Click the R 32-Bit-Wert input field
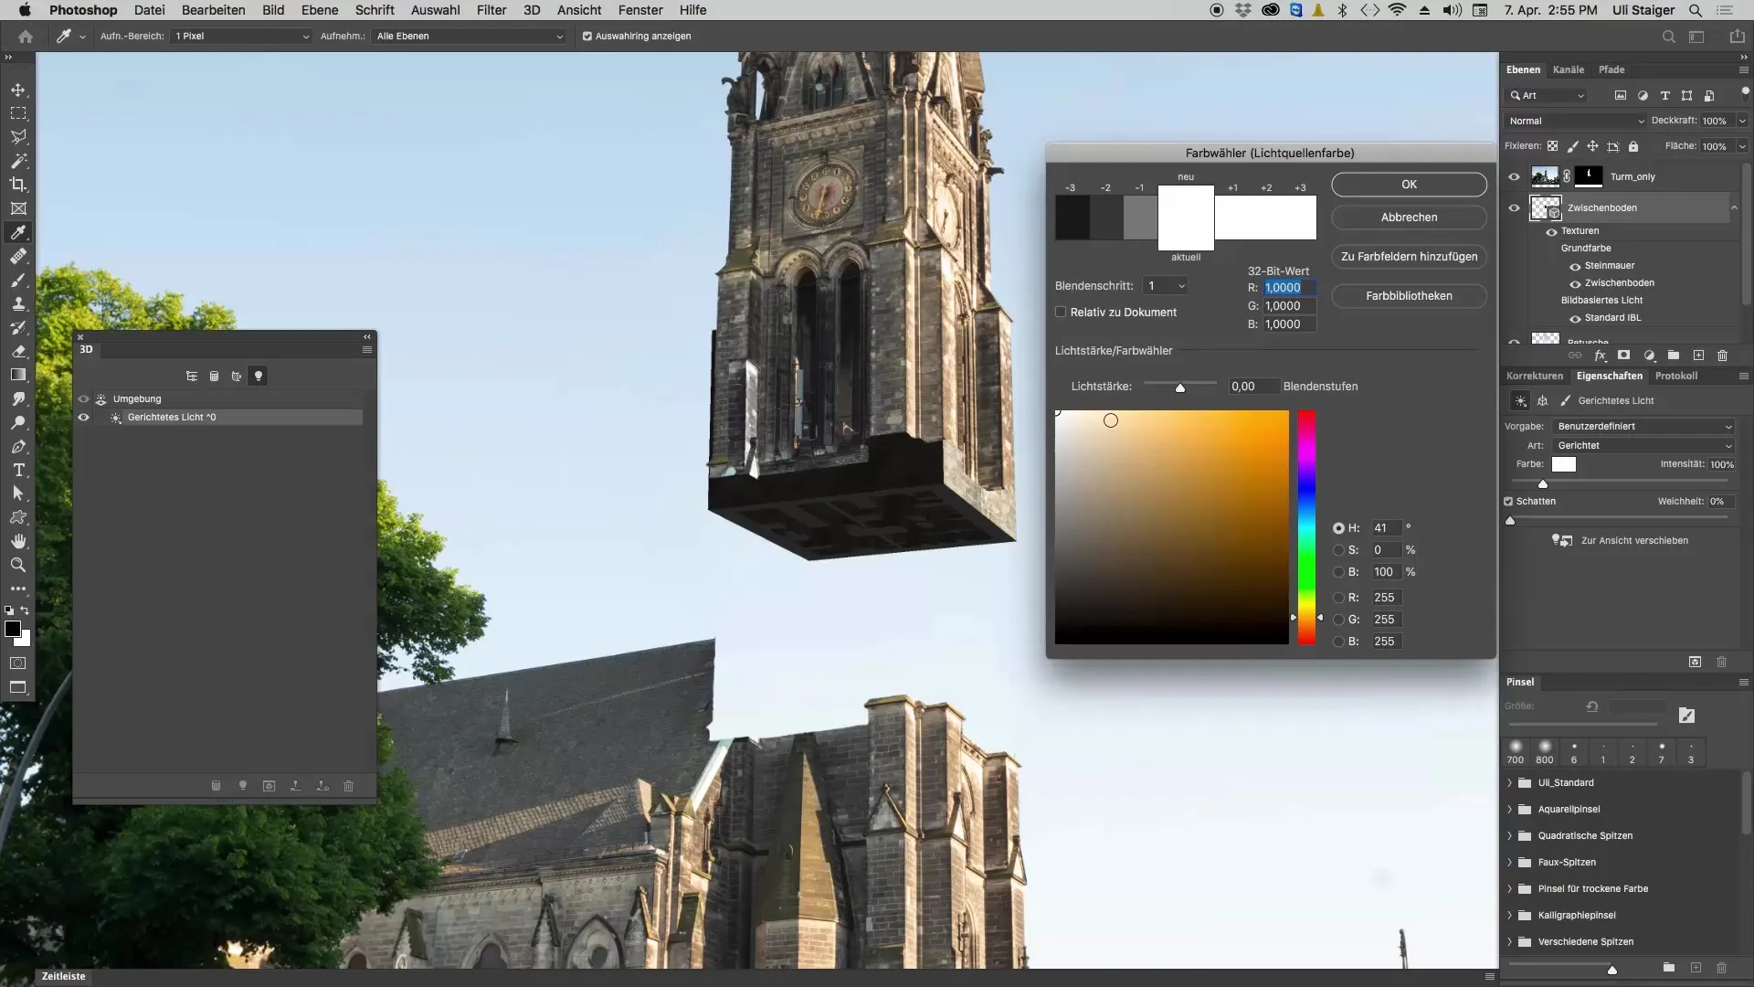Viewport: 1754px width, 987px height. tap(1290, 287)
